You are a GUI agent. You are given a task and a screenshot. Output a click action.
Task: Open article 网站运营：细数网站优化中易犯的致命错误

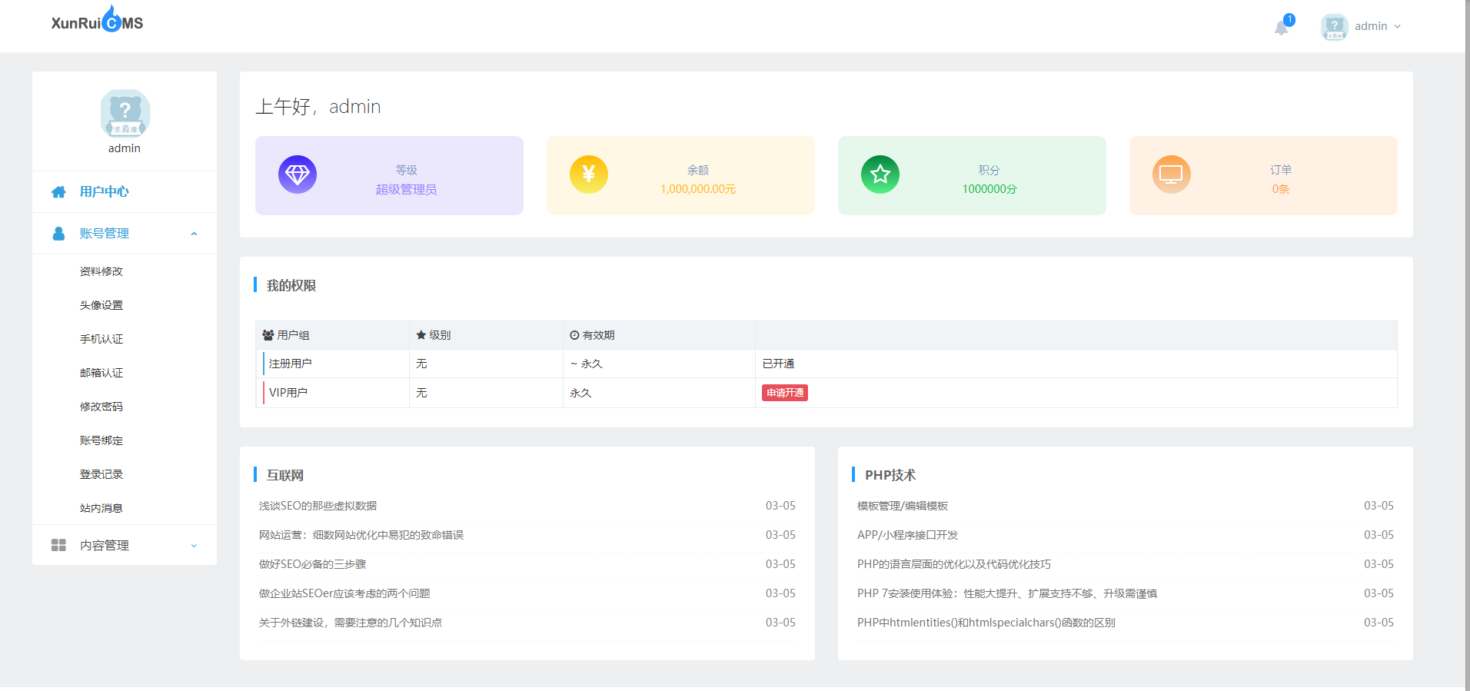point(361,535)
